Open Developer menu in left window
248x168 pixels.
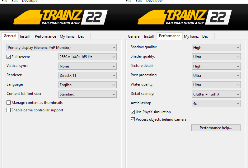30,1
